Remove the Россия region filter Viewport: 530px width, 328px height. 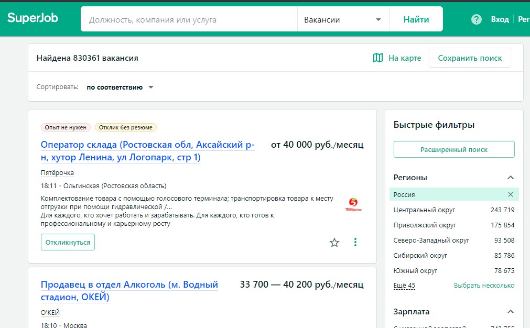tap(511, 194)
